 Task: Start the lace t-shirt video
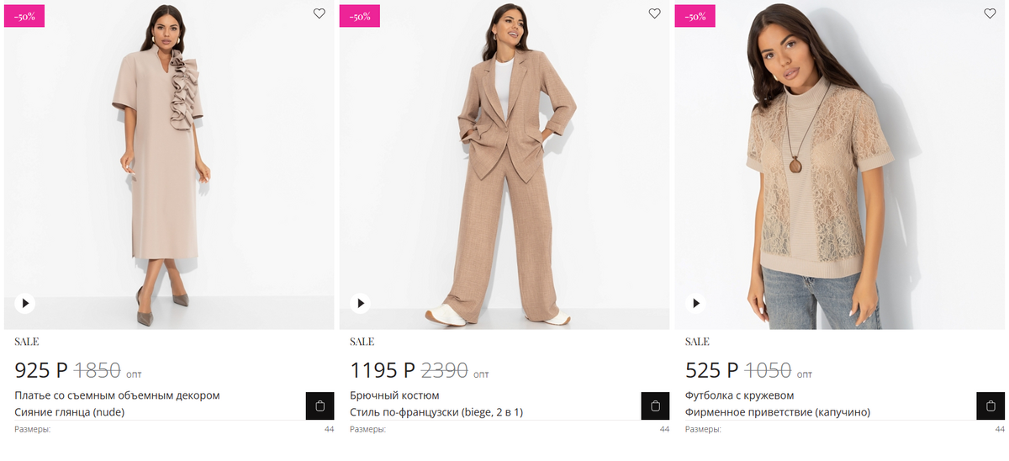click(x=696, y=303)
